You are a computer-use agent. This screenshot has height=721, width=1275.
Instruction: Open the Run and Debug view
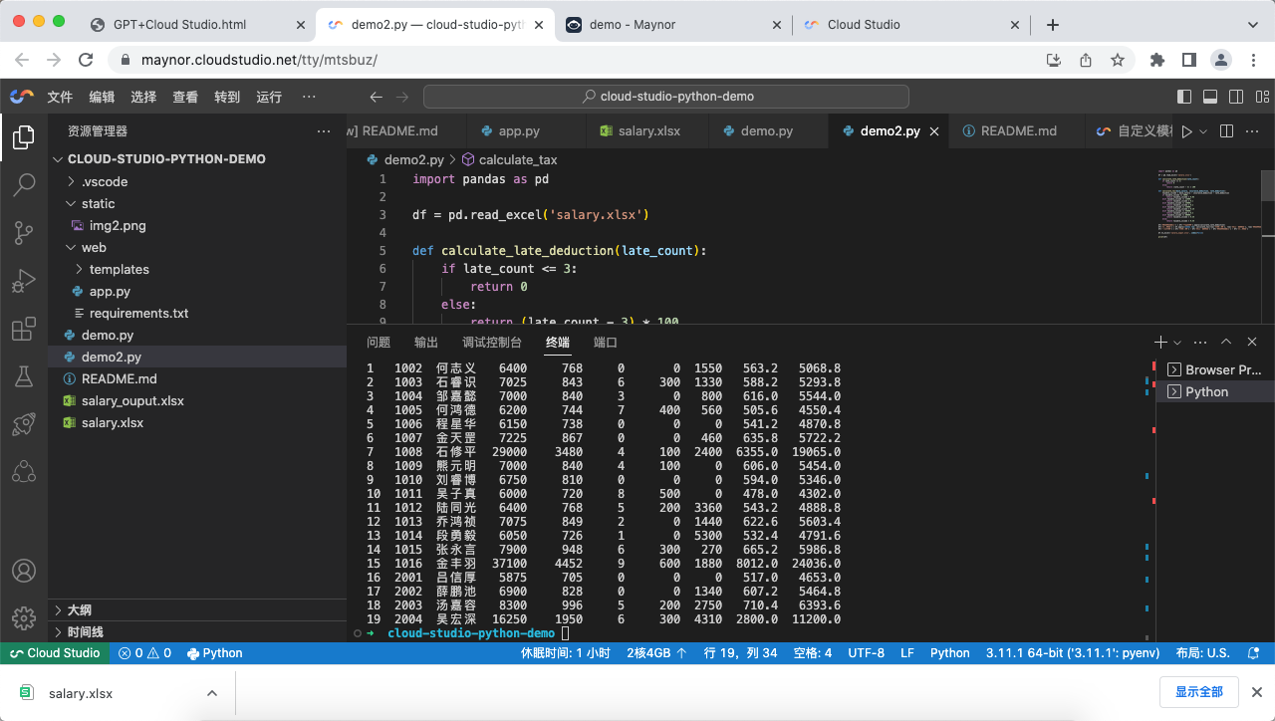pyautogui.click(x=23, y=281)
